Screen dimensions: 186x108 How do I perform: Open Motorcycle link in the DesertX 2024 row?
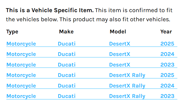pyautogui.click(x=21, y=54)
